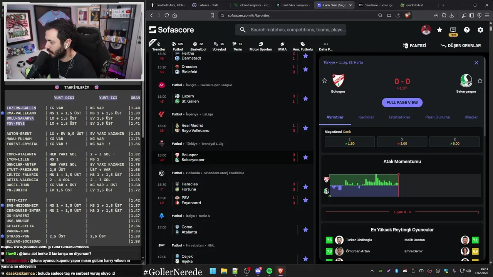Open the VriendenLoterij Eredivisie heading
493x277 pixels.
(224, 173)
